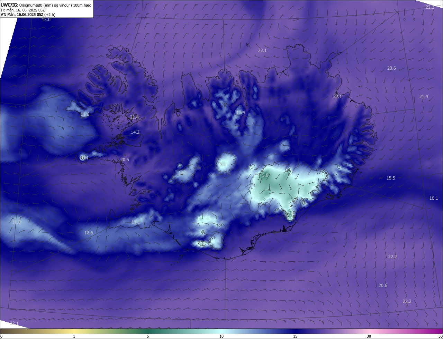Click the 12.6 value label on the map
This screenshot has height=339, width=443.
89,233
